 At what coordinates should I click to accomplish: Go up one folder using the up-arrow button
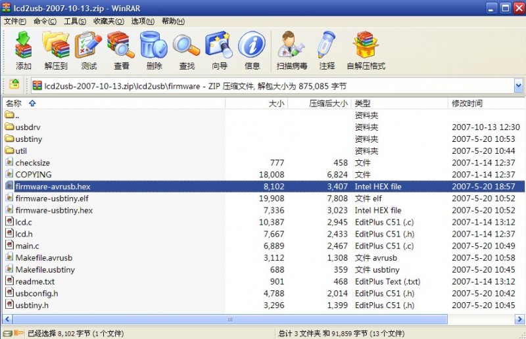click(x=14, y=85)
